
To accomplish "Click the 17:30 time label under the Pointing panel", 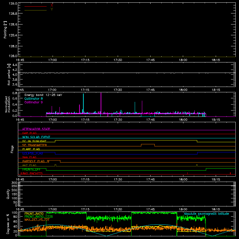I will (118, 60).
